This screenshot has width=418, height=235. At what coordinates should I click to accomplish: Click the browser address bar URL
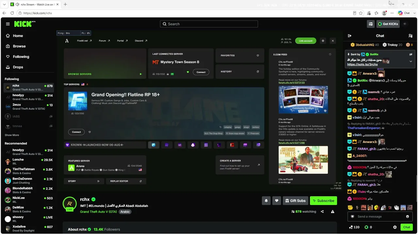tap(38, 13)
